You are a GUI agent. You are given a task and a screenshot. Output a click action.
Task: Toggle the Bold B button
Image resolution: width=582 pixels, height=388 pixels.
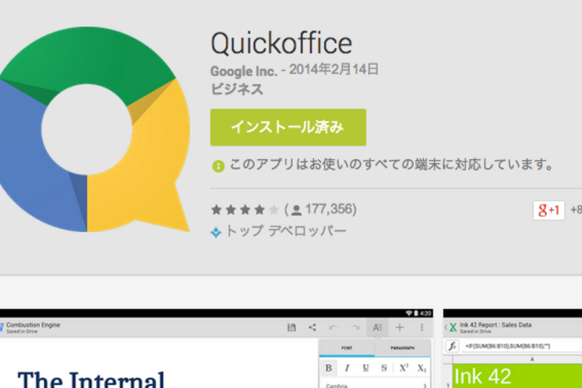pyautogui.click(x=329, y=368)
